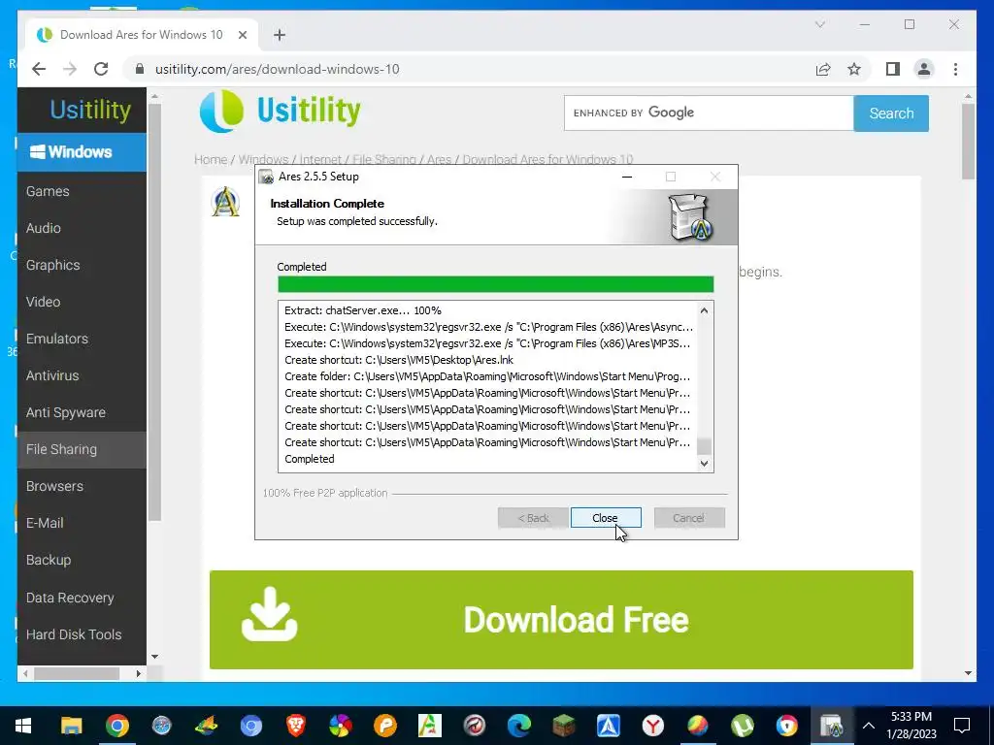Viewport: 994px width, 745px height.
Task: Open the Home breadcrumb link
Action: [x=211, y=159]
